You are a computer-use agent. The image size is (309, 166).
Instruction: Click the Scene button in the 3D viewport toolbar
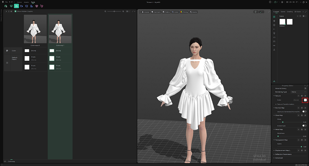(x=193, y=12)
